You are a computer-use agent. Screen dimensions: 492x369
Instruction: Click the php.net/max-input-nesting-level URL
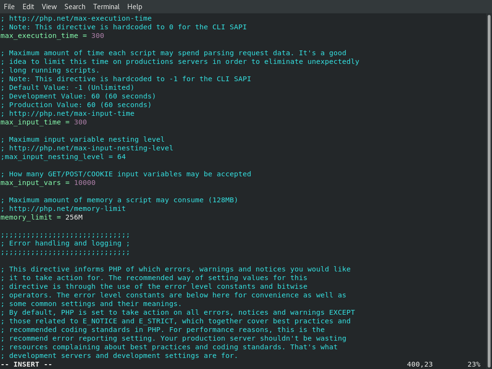coord(91,148)
